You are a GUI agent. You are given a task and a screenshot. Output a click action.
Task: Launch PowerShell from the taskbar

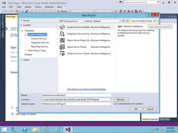point(25,129)
